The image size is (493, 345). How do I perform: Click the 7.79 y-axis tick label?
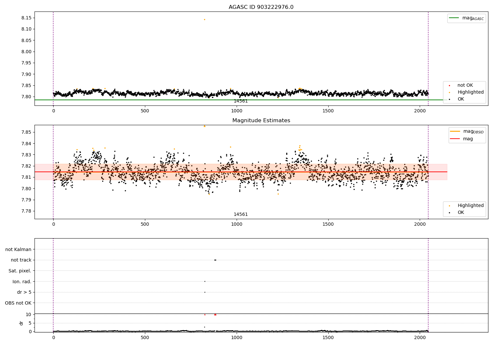pos(26,200)
